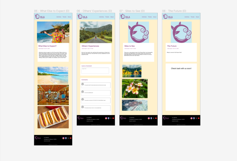Select the mountain road hero photo
Viewport: 237px width, 161px height.
96,32
